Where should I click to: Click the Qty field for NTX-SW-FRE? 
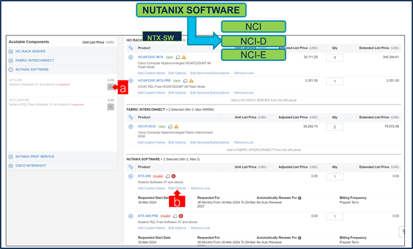coord(334,216)
